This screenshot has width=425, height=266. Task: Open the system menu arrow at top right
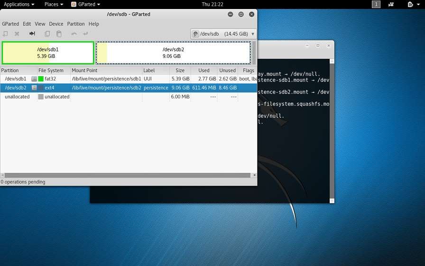(x=418, y=4)
